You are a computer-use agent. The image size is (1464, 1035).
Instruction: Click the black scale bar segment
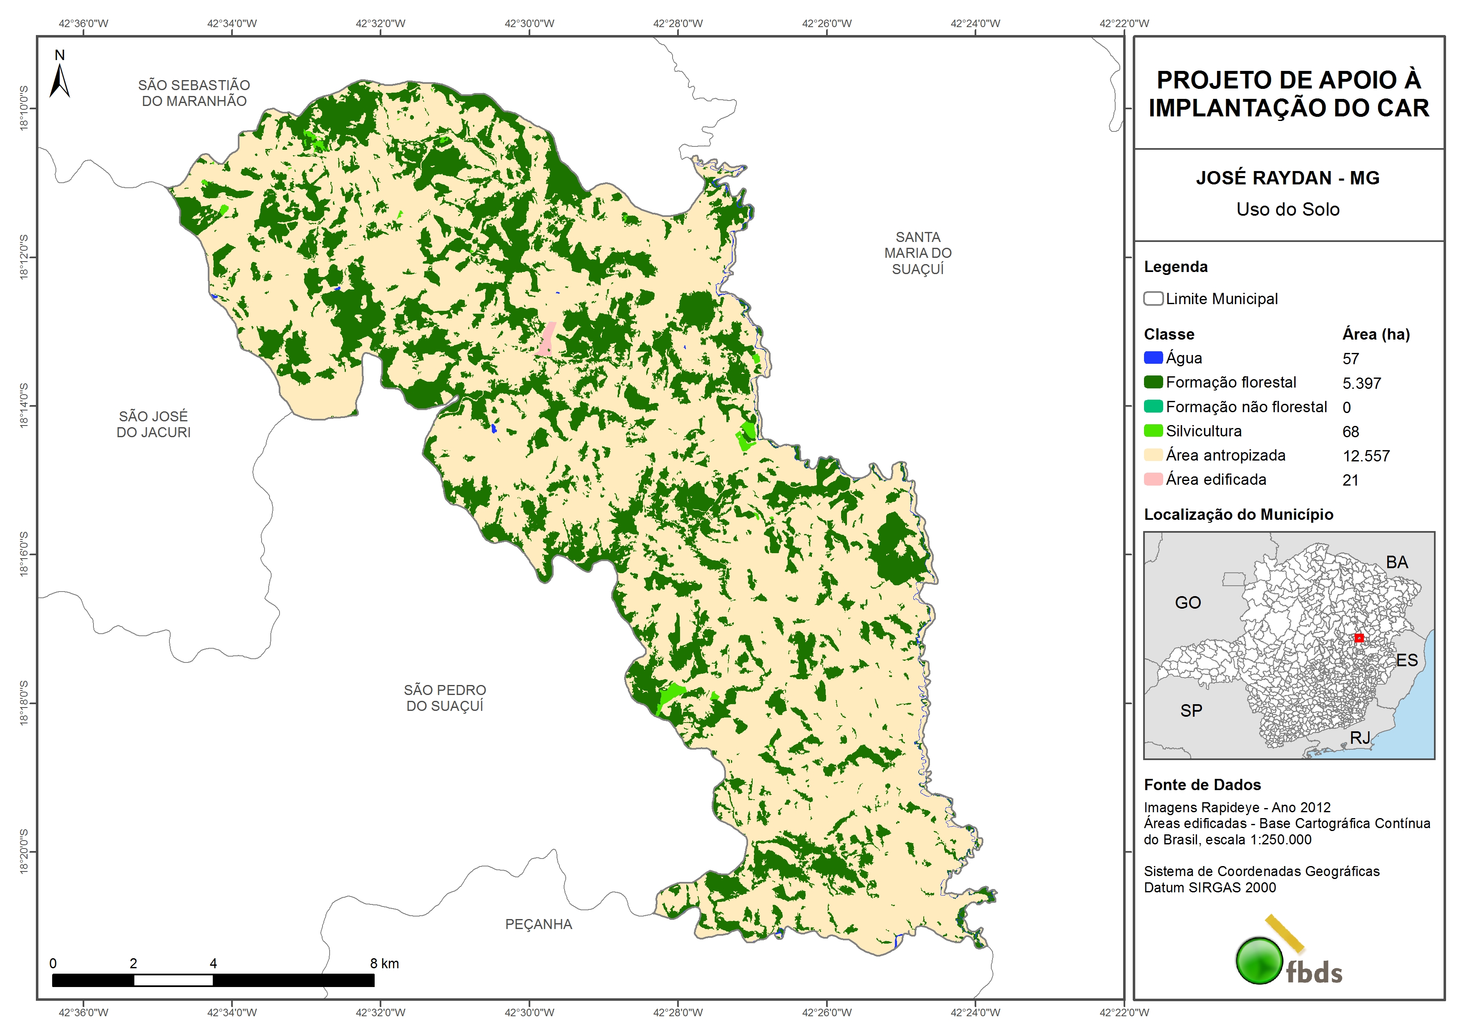click(293, 980)
